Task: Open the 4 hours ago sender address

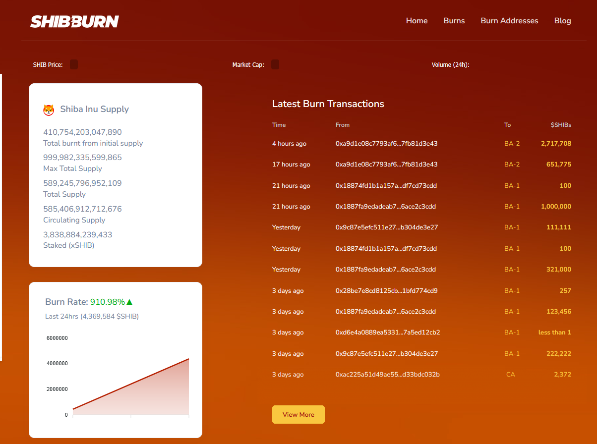Action: [386, 144]
